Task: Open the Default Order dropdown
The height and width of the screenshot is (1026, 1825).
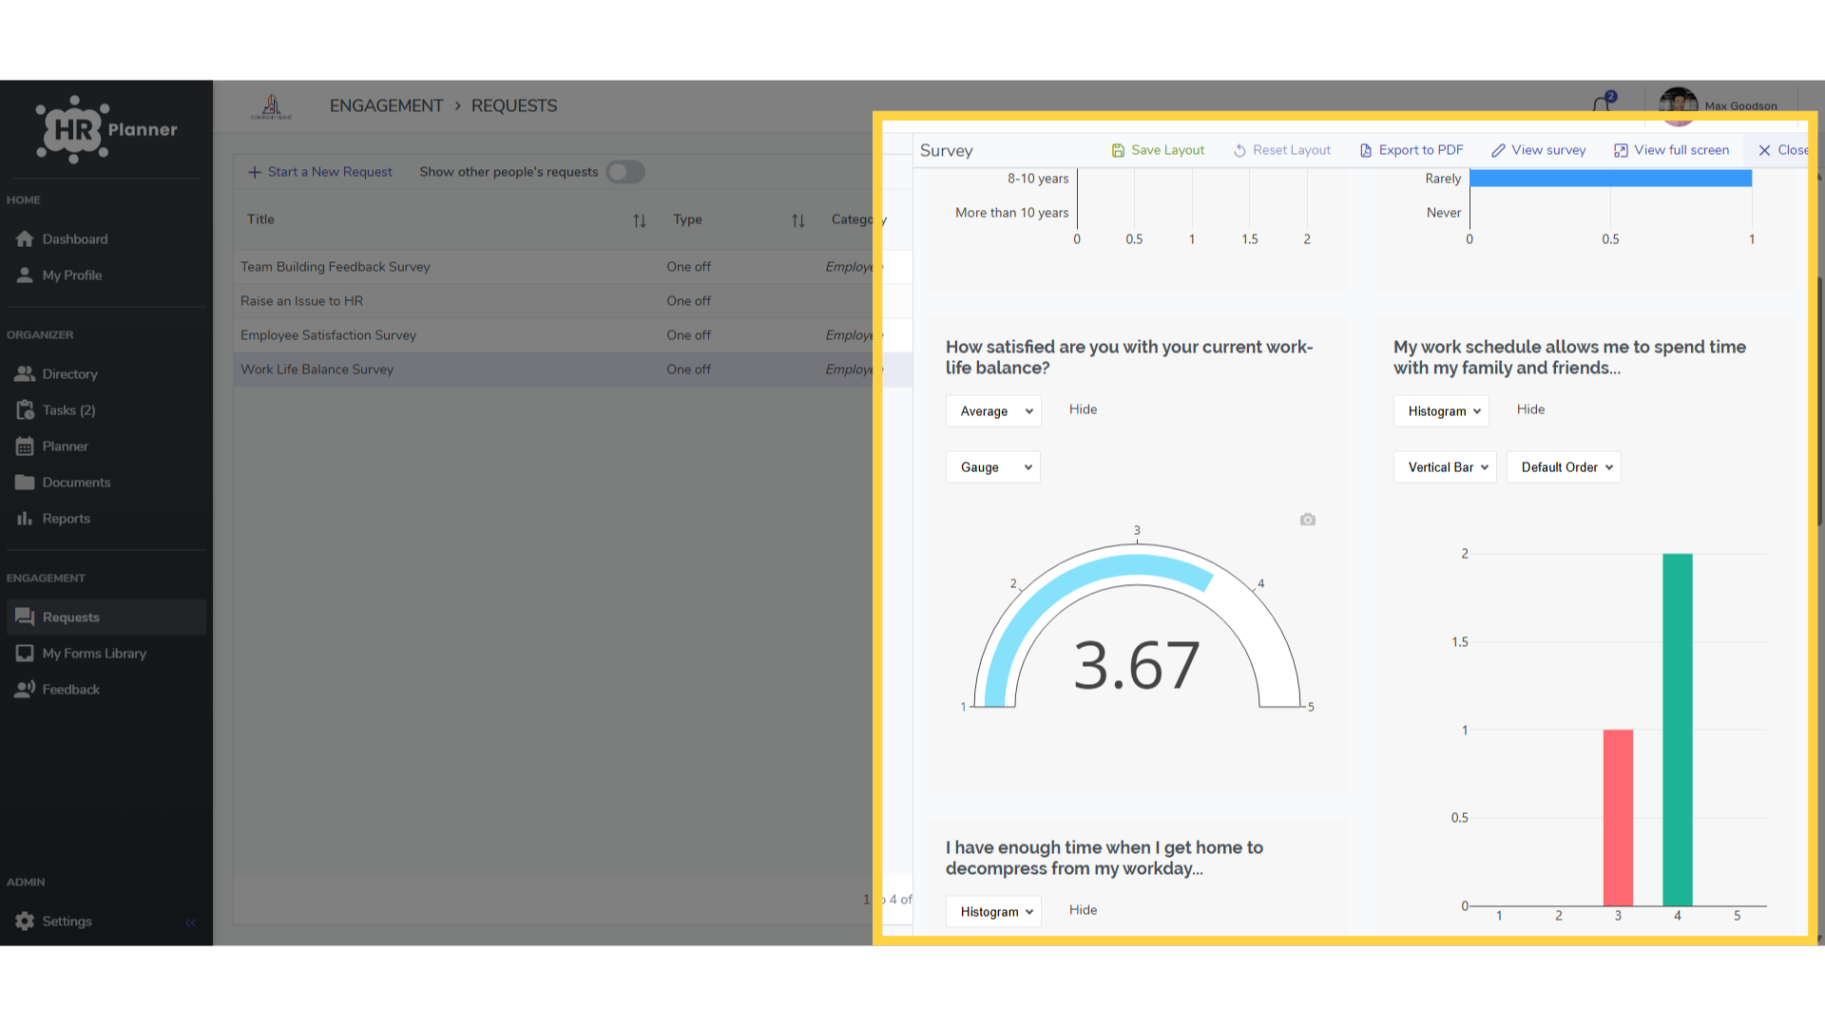Action: coord(1564,467)
